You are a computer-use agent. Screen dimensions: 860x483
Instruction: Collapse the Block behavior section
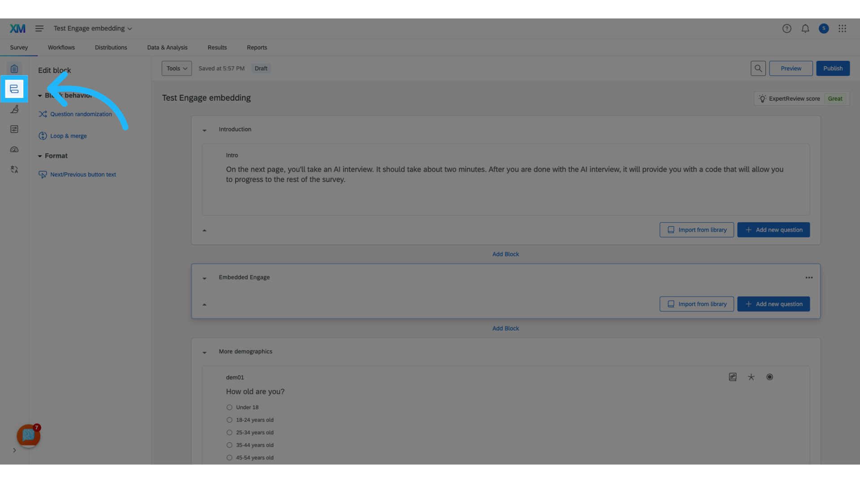[x=40, y=96]
